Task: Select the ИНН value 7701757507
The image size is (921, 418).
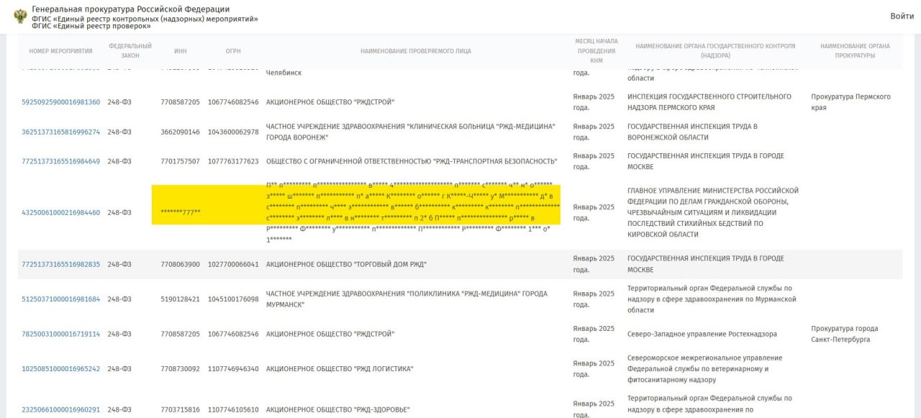Action: [x=180, y=161]
